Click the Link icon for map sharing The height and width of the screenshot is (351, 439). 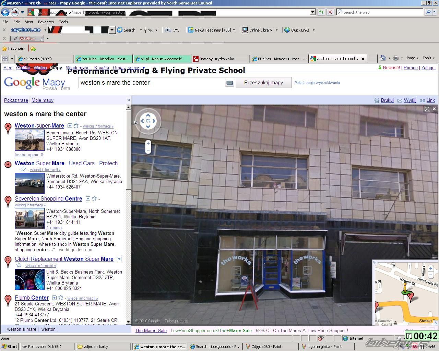[423, 100]
